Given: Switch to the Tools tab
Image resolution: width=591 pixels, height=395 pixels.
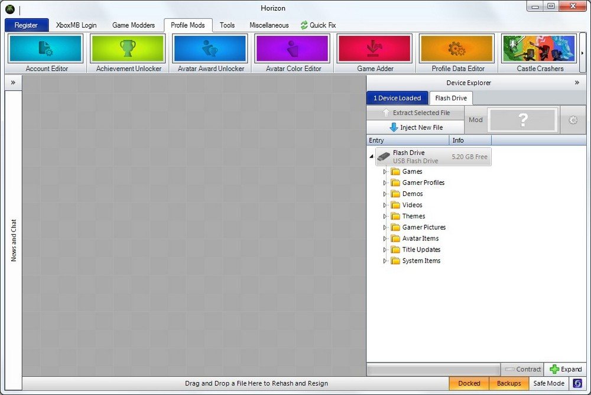Looking at the screenshot, I should (228, 25).
